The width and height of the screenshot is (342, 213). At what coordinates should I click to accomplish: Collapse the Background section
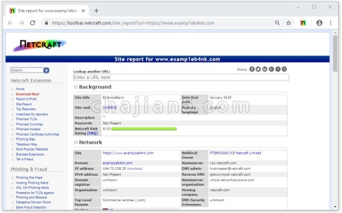tap(76, 87)
